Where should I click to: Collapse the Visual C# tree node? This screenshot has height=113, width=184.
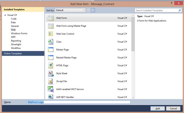tap(5, 15)
